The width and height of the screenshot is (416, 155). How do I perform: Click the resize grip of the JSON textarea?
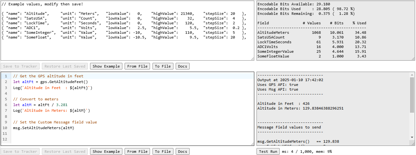pos(252,59)
